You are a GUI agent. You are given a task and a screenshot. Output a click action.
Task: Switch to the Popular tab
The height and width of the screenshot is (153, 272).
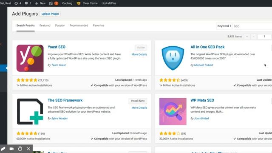pyautogui.click(x=60, y=25)
